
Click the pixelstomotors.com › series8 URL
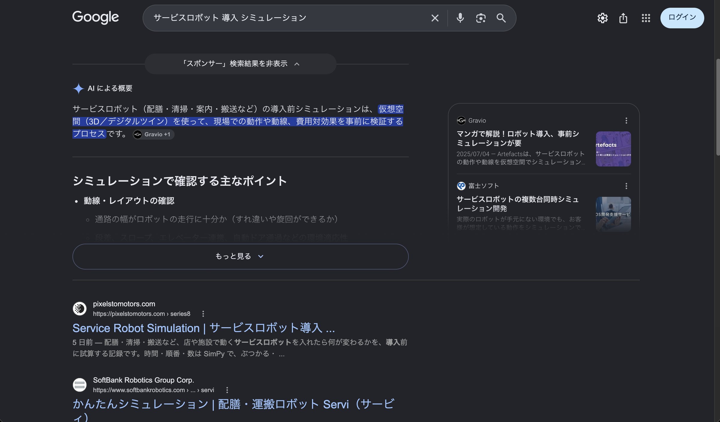coord(142,314)
